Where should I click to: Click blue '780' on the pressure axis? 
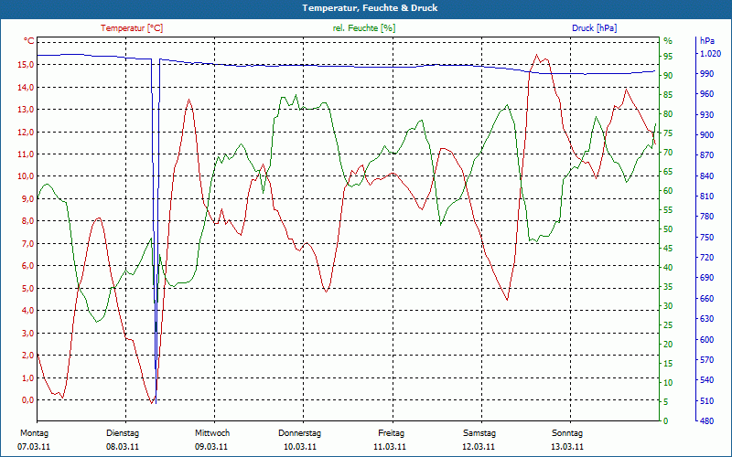pos(707,217)
